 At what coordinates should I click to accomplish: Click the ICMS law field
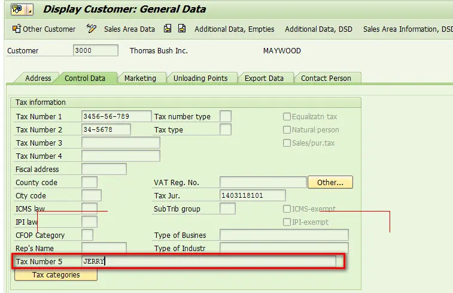click(89, 209)
